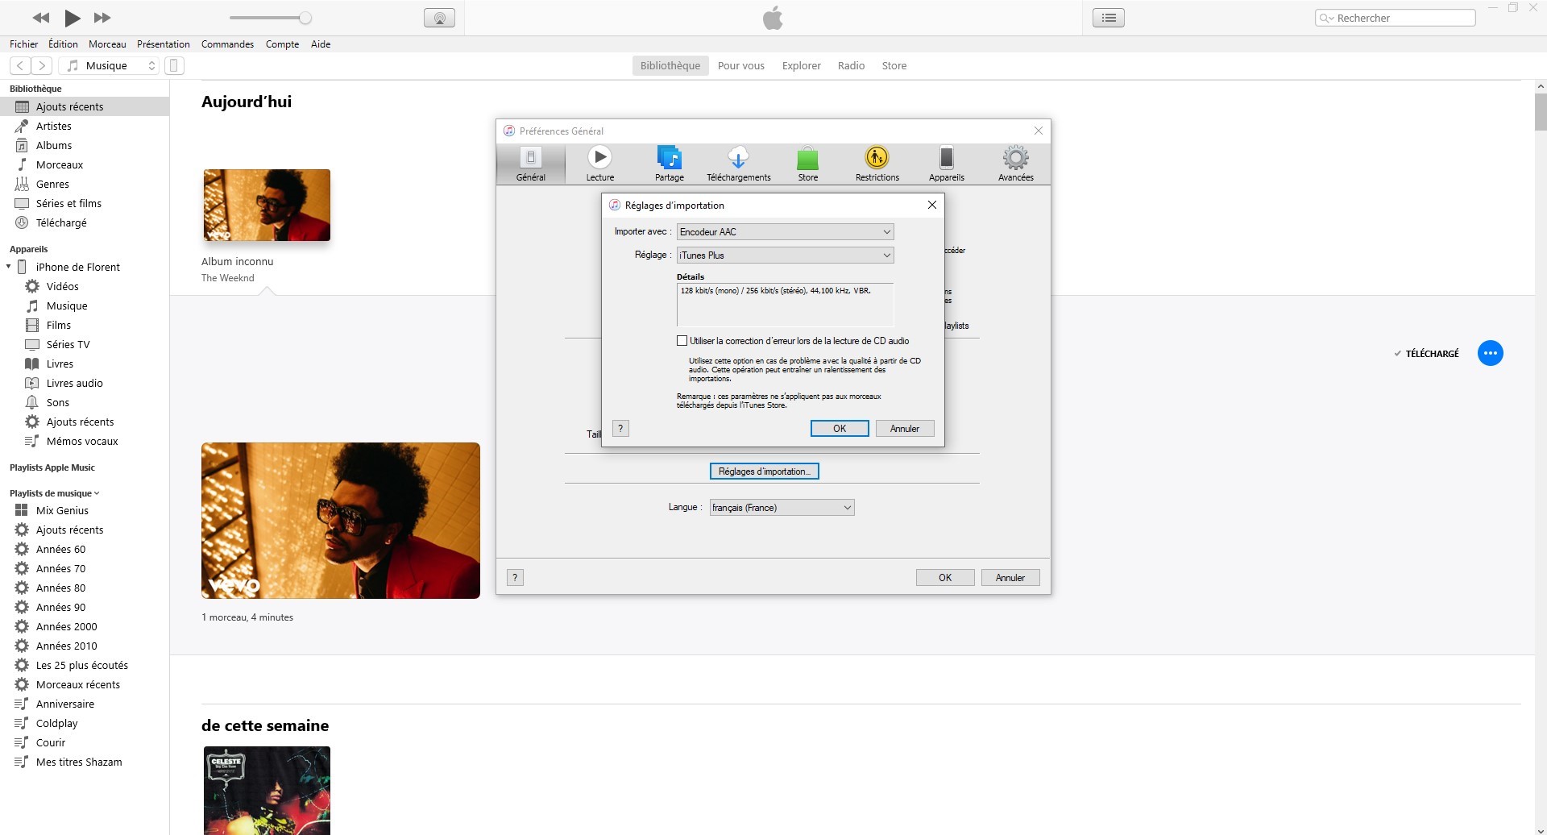This screenshot has height=835, width=1547.
Task: Click the Réglages d'importation button
Action: (x=764, y=472)
